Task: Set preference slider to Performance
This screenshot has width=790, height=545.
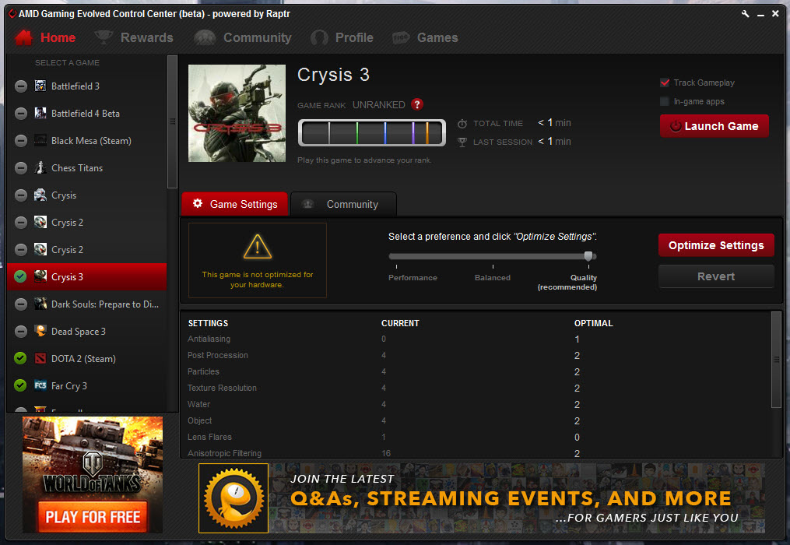Action: pyautogui.click(x=397, y=257)
